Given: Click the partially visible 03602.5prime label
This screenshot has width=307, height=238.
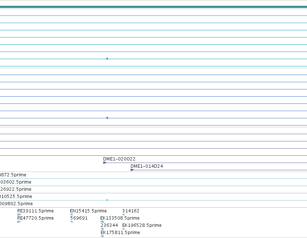Looking at the screenshot, I should click(x=16, y=182).
